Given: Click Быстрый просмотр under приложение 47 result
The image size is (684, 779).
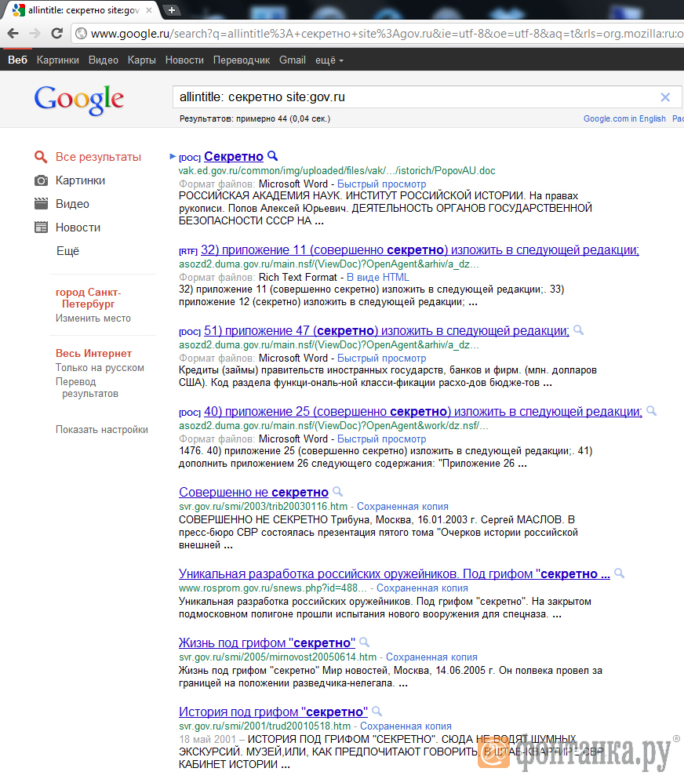Looking at the screenshot, I should (381, 359).
